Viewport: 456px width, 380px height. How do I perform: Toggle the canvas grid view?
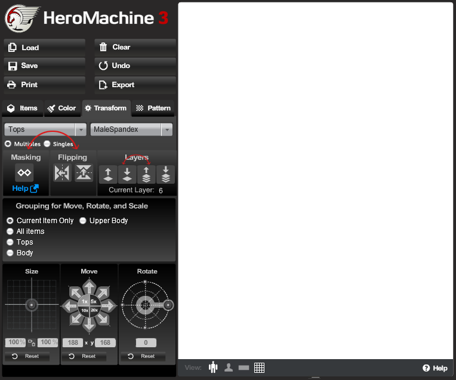tap(259, 368)
